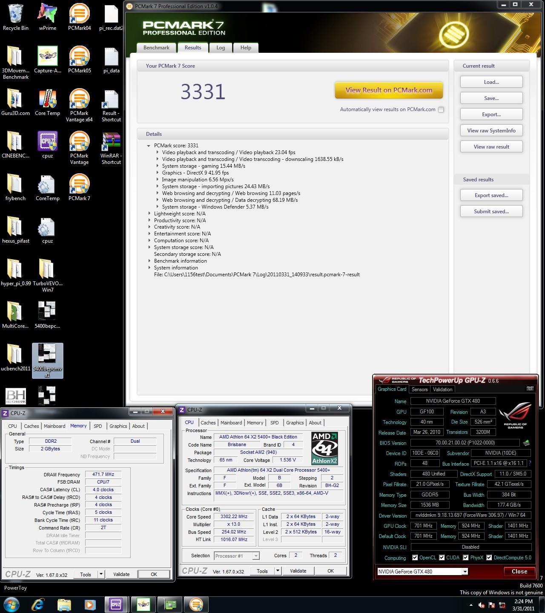Switch to the Log tab in PCMark 7

[221, 48]
